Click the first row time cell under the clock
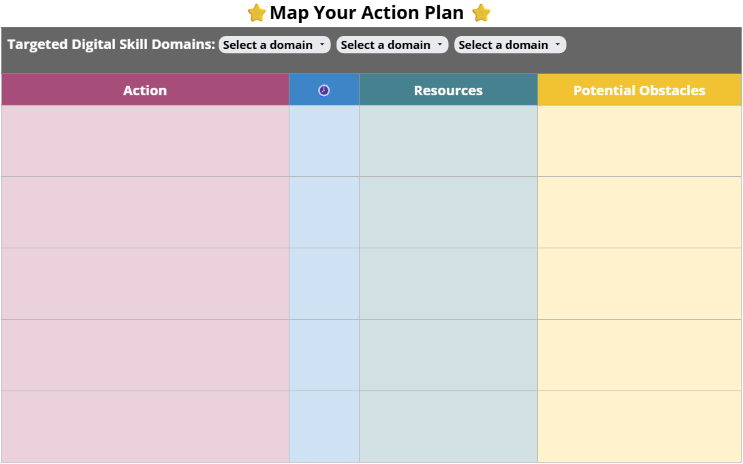The width and height of the screenshot is (743, 464). tap(323, 141)
